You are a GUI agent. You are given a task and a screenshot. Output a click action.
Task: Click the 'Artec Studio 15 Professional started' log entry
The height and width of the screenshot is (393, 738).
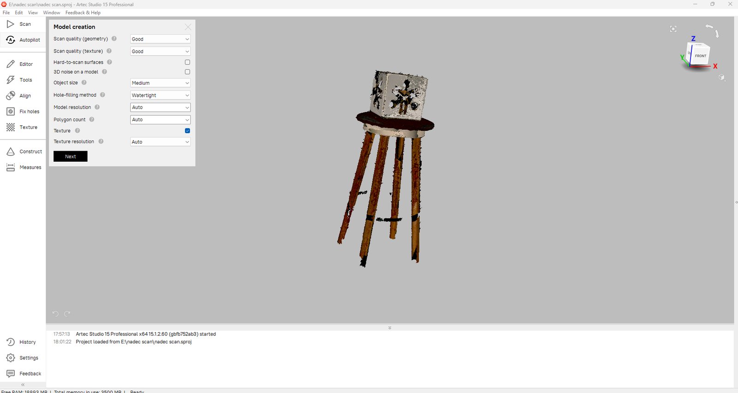click(146, 334)
